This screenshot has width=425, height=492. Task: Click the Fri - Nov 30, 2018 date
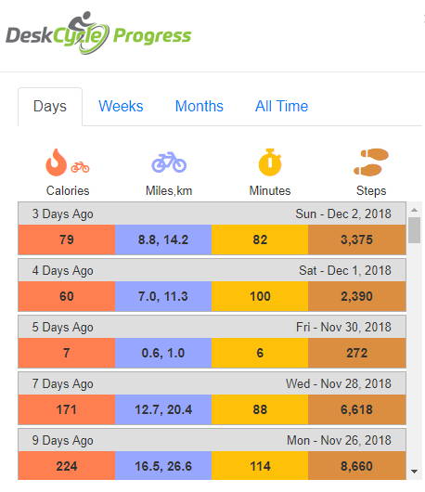343,327
